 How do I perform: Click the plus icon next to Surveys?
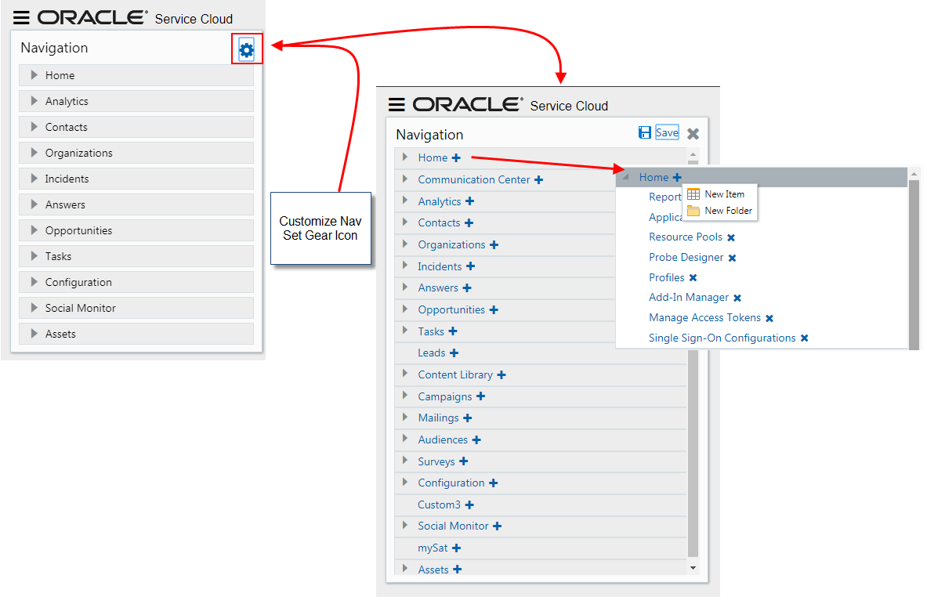point(463,461)
